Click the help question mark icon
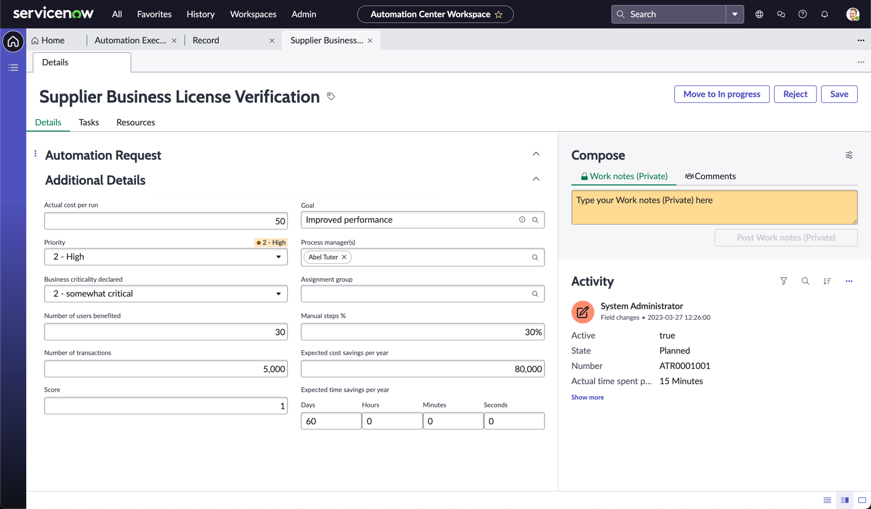 tap(802, 14)
